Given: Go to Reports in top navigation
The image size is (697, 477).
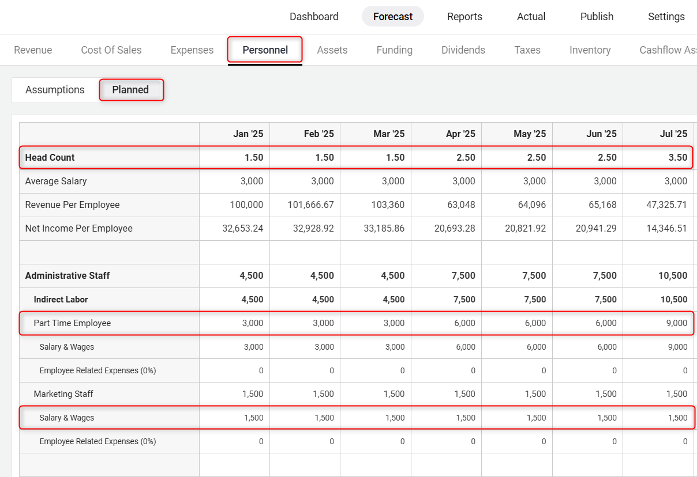Looking at the screenshot, I should click(464, 17).
